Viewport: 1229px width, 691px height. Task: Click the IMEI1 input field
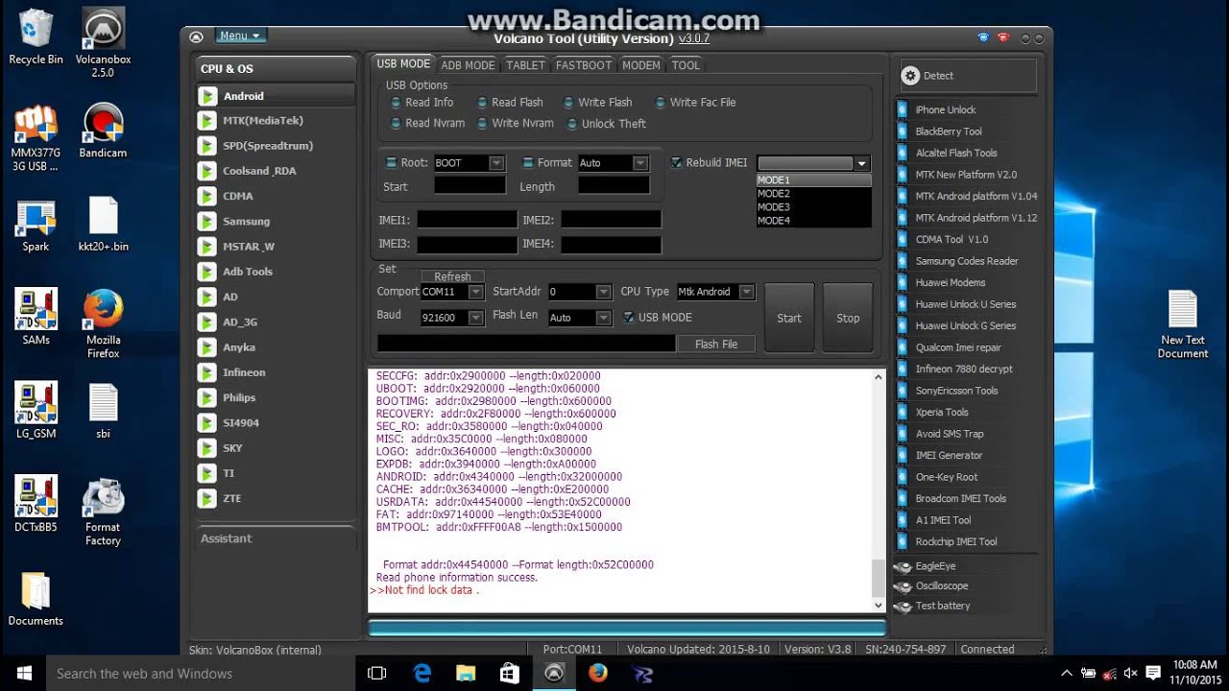point(467,221)
